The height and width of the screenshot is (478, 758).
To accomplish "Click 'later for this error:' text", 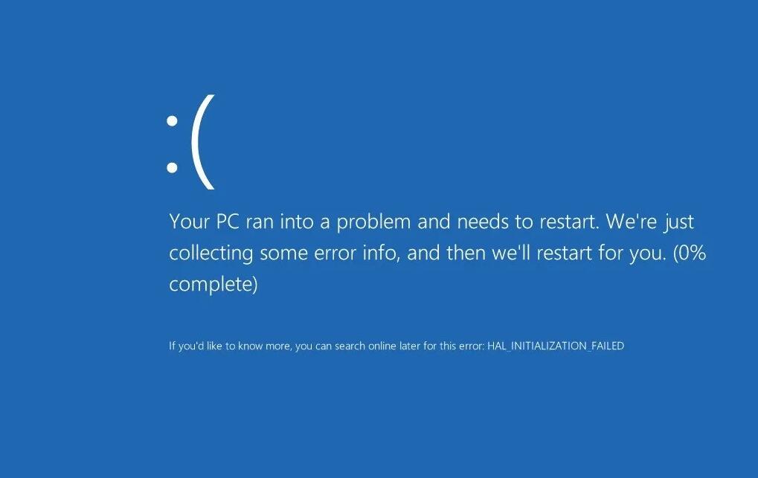I will (x=442, y=346).
